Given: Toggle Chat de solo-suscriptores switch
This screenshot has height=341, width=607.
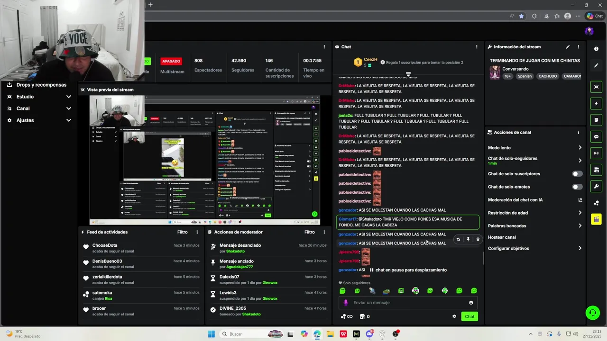Looking at the screenshot, I should pos(577,174).
